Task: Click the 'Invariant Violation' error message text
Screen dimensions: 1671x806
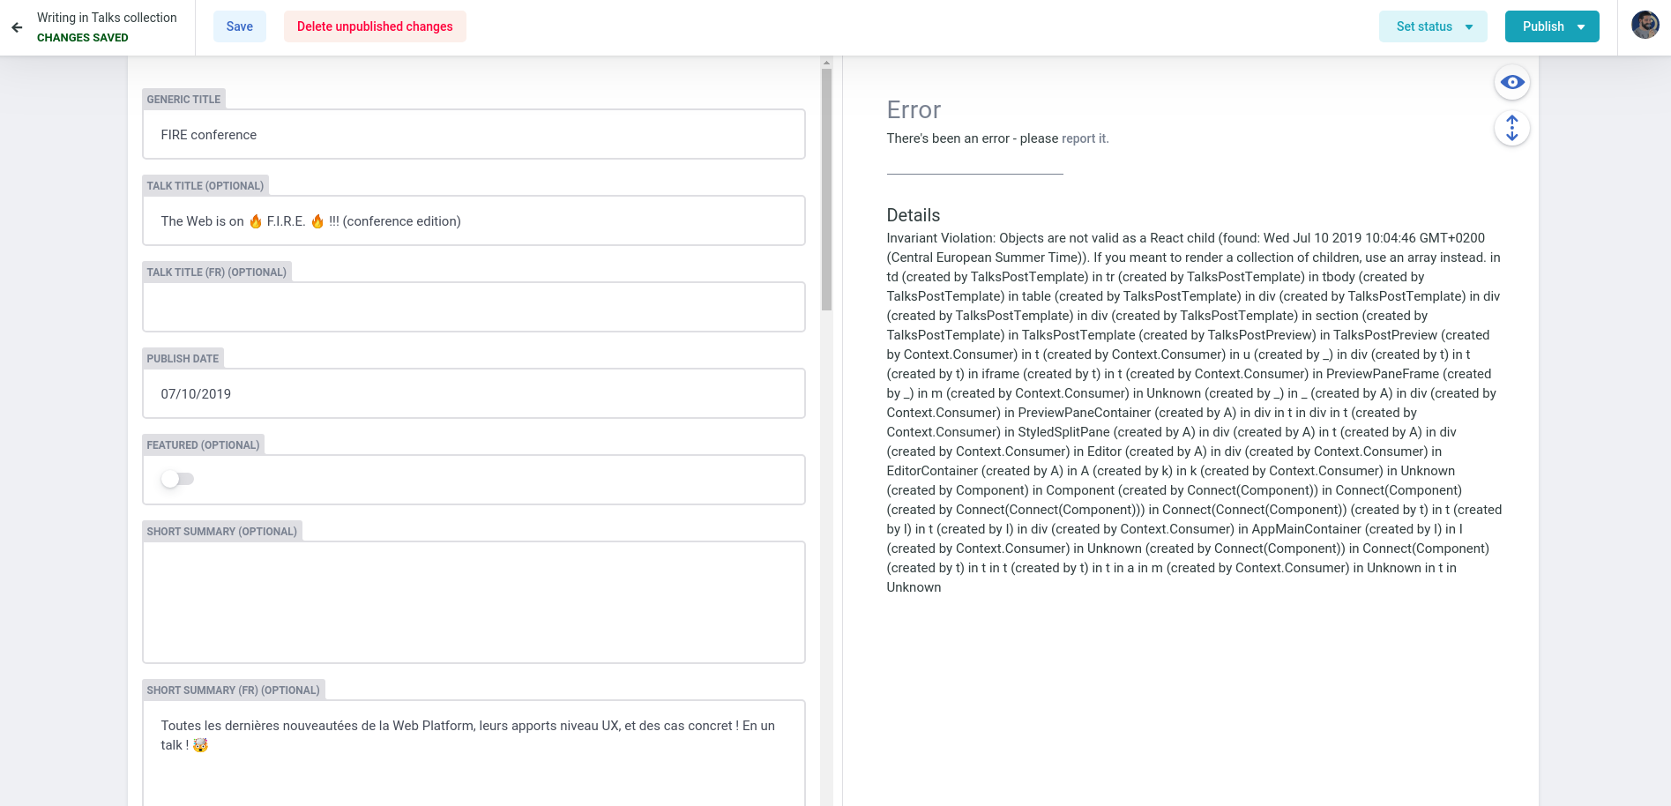Action: (1195, 413)
